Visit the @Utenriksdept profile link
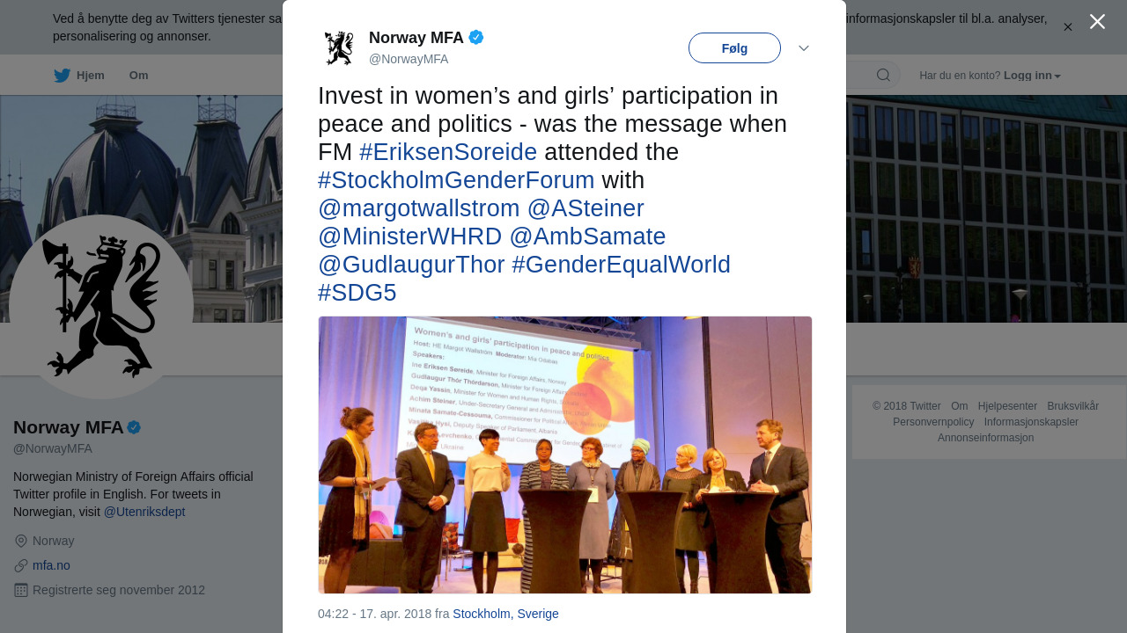Viewport: 1127px width, 633px height. point(144,512)
